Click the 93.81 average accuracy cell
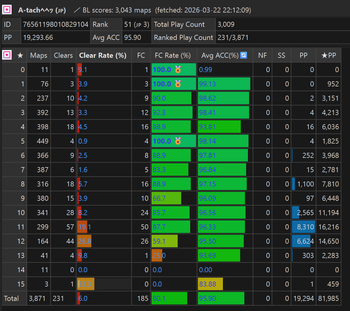 tap(225, 127)
